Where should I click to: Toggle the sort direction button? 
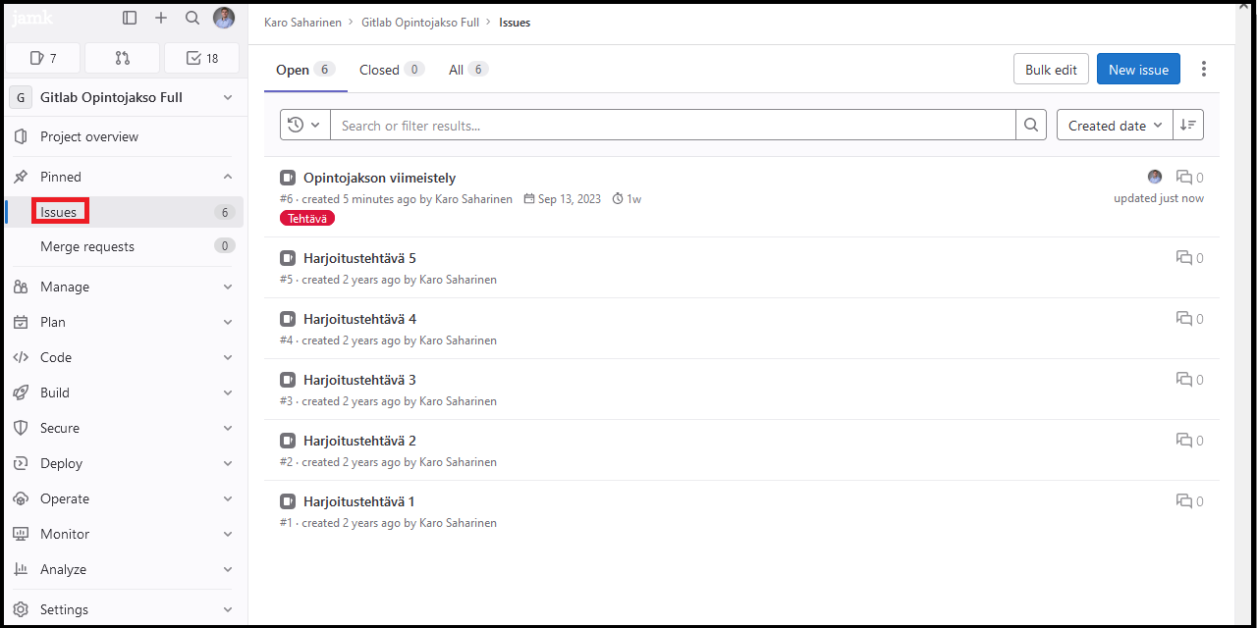1188,125
